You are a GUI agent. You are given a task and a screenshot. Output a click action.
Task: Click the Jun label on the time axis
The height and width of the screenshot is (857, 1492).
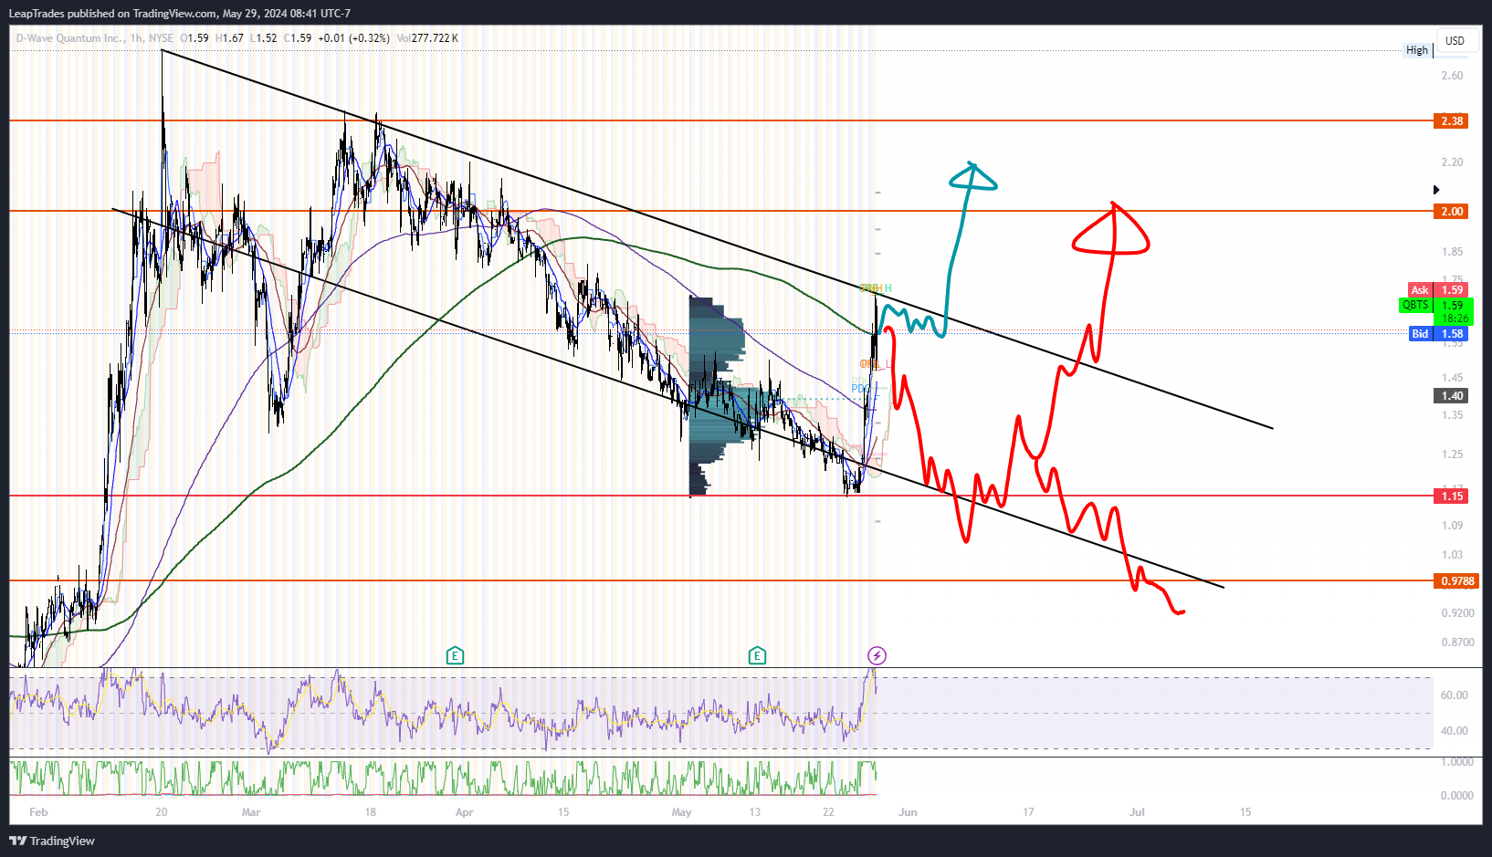[x=908, y=812]
